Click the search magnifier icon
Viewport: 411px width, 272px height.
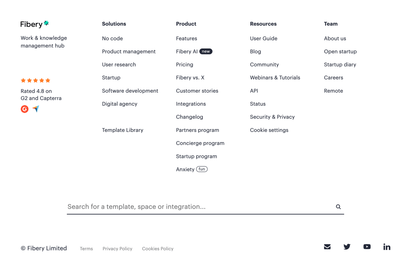click(x=338, y=207)
